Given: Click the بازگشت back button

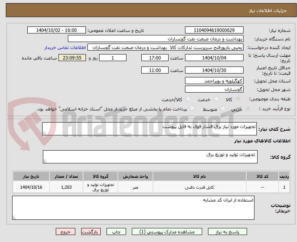Looking at the screenshot, I should pyautogui.click(x=91, y=231).
